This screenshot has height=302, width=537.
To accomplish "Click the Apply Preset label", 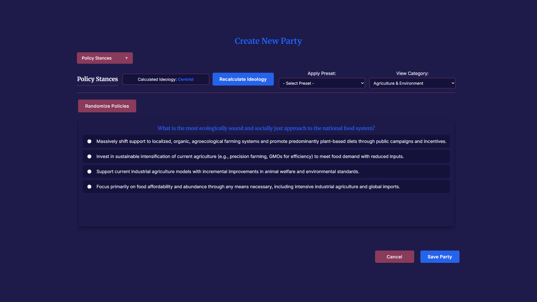I will click(x=322, y=74).
